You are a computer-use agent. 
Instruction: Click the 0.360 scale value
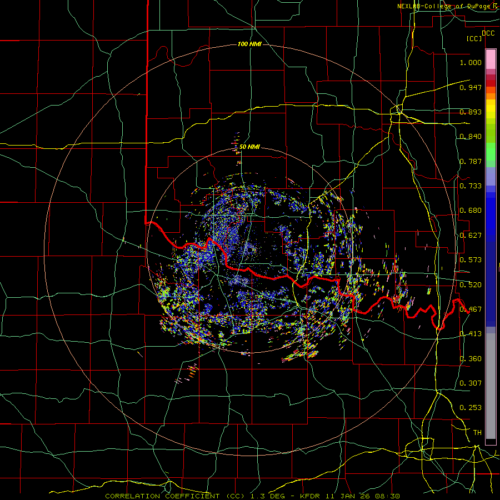pyautogui.click(x=471, y=359)
